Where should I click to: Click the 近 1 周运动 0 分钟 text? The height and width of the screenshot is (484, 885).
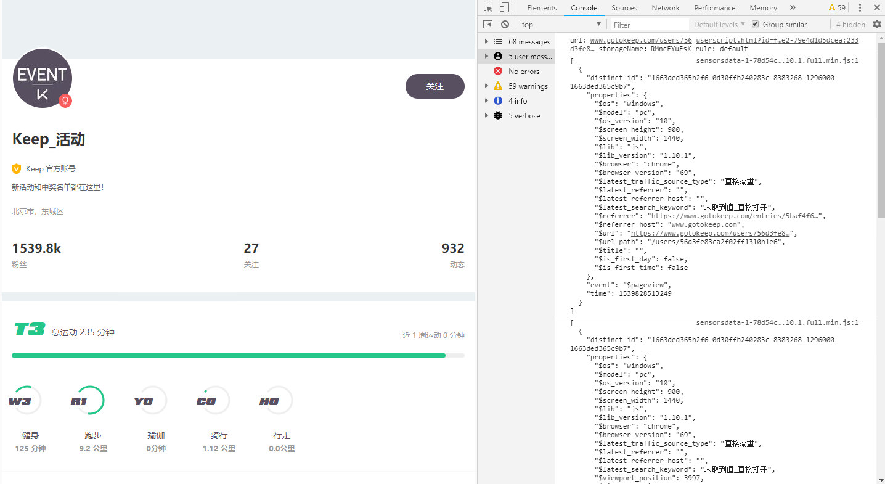click(x=433, y=335)
